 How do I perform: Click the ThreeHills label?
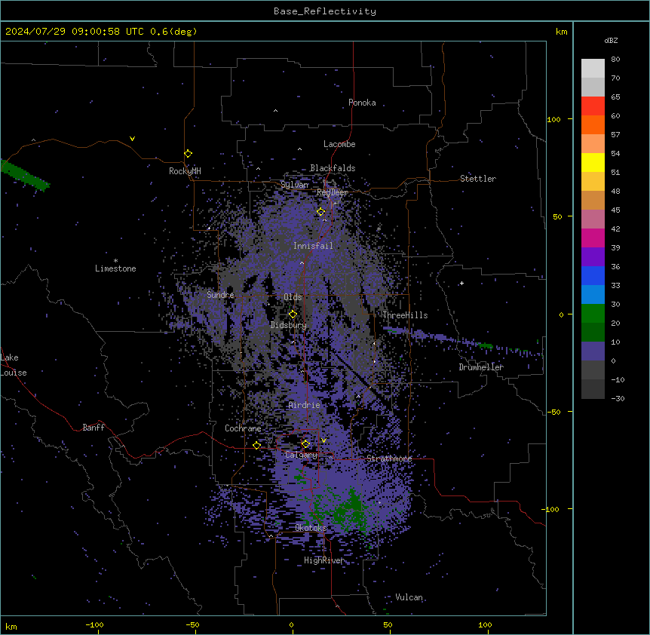(x=405, y=315)
